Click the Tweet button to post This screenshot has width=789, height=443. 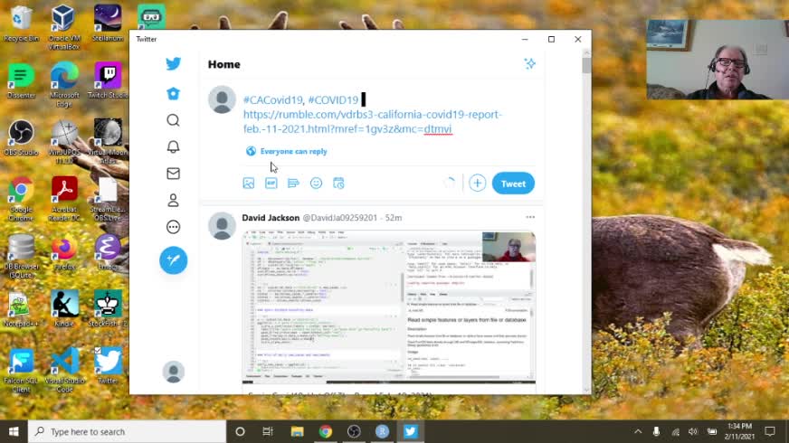513,184
